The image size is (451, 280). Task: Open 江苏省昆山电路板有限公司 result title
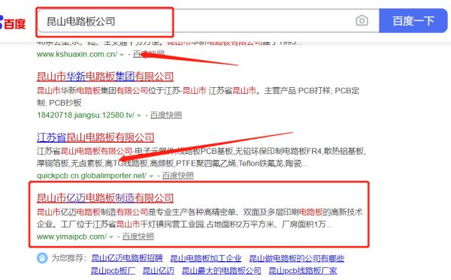pyautogui.click(x=95, y=137)
